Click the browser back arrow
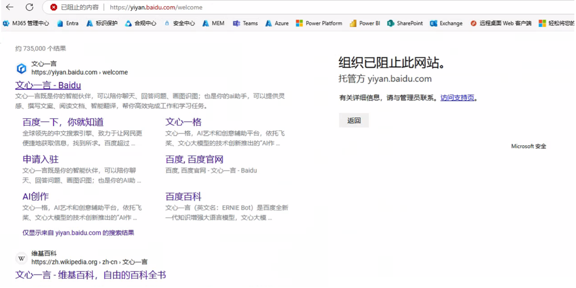Viewport: 576px width, 288px height. pos(10,7)
